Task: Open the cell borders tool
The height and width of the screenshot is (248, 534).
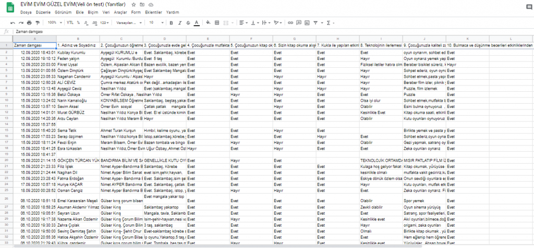Action: coord(217,23)
